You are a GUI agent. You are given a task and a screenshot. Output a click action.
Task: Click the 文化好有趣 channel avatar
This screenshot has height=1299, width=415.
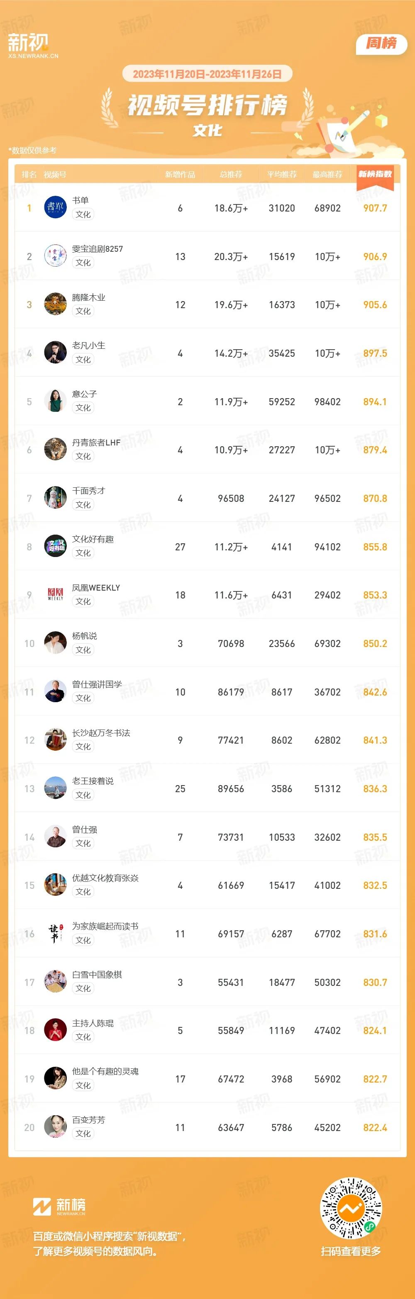56,546
